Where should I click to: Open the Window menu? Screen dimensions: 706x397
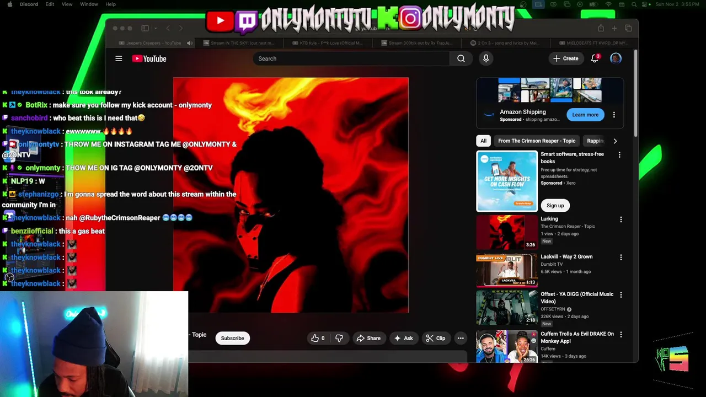pyautogui.click(x=89, y=4)
